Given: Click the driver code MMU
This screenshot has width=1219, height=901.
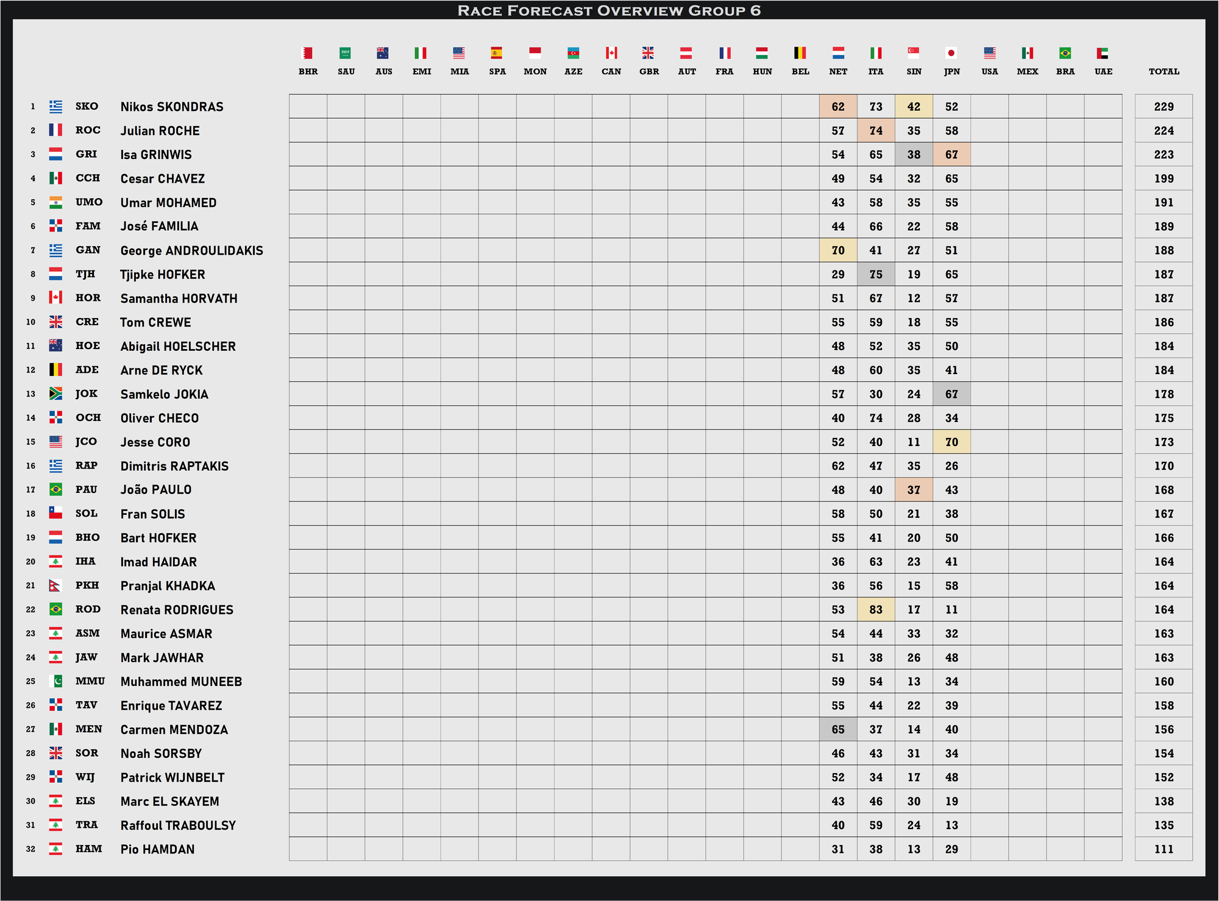Looking at the screenshot, I should pyautogui.click(x=90, y=681).
